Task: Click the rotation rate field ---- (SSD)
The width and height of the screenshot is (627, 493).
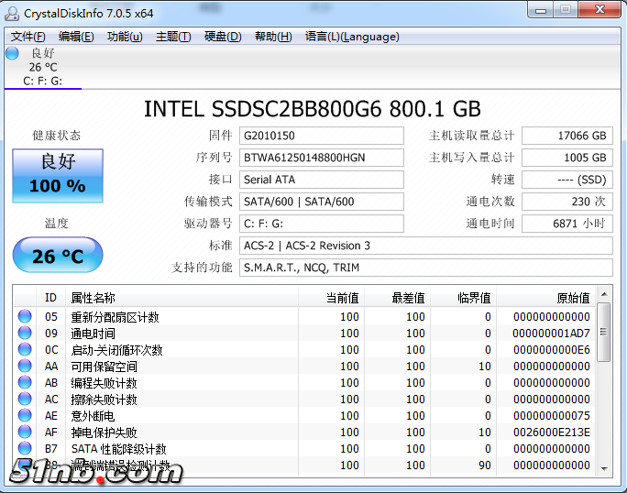Action: tap(567, 180)
